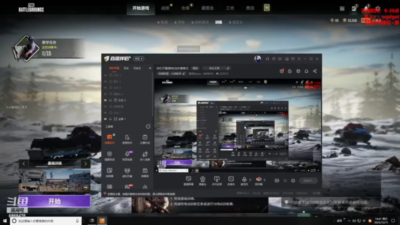
Task: Show next training mode with right arrow
Action: coord(85,164)
